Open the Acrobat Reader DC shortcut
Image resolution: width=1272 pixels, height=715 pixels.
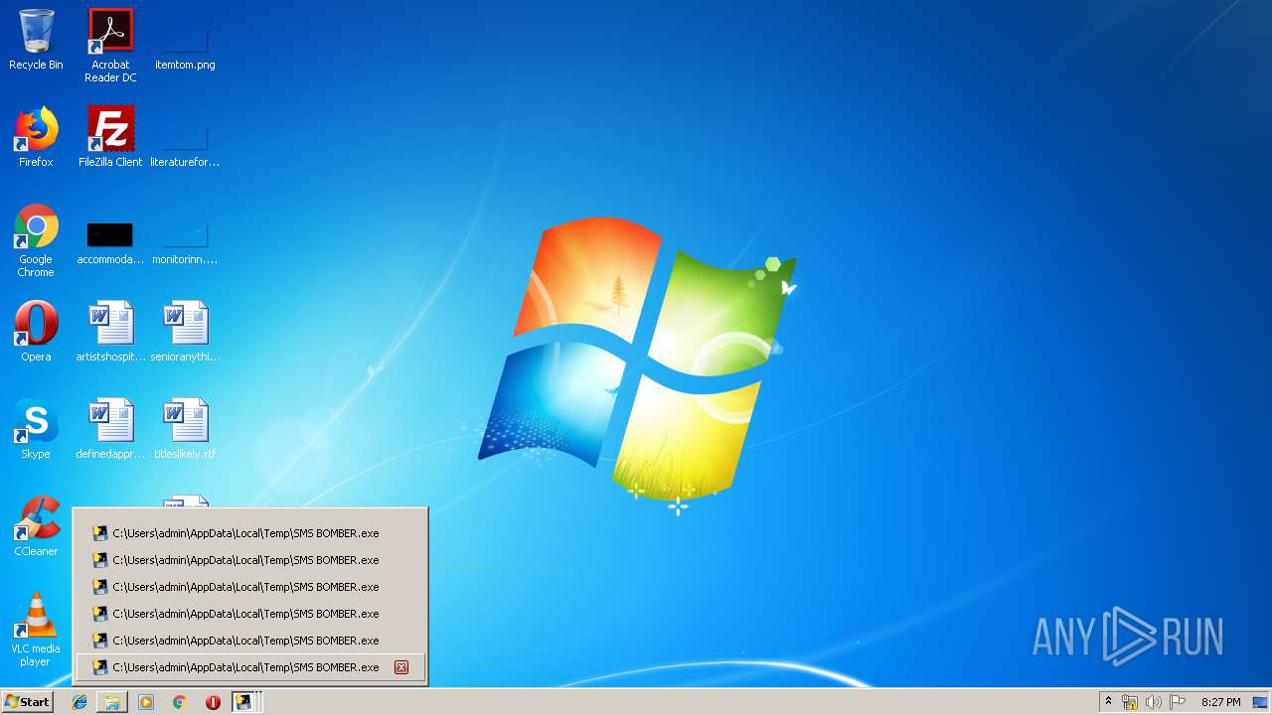(110, 46)
